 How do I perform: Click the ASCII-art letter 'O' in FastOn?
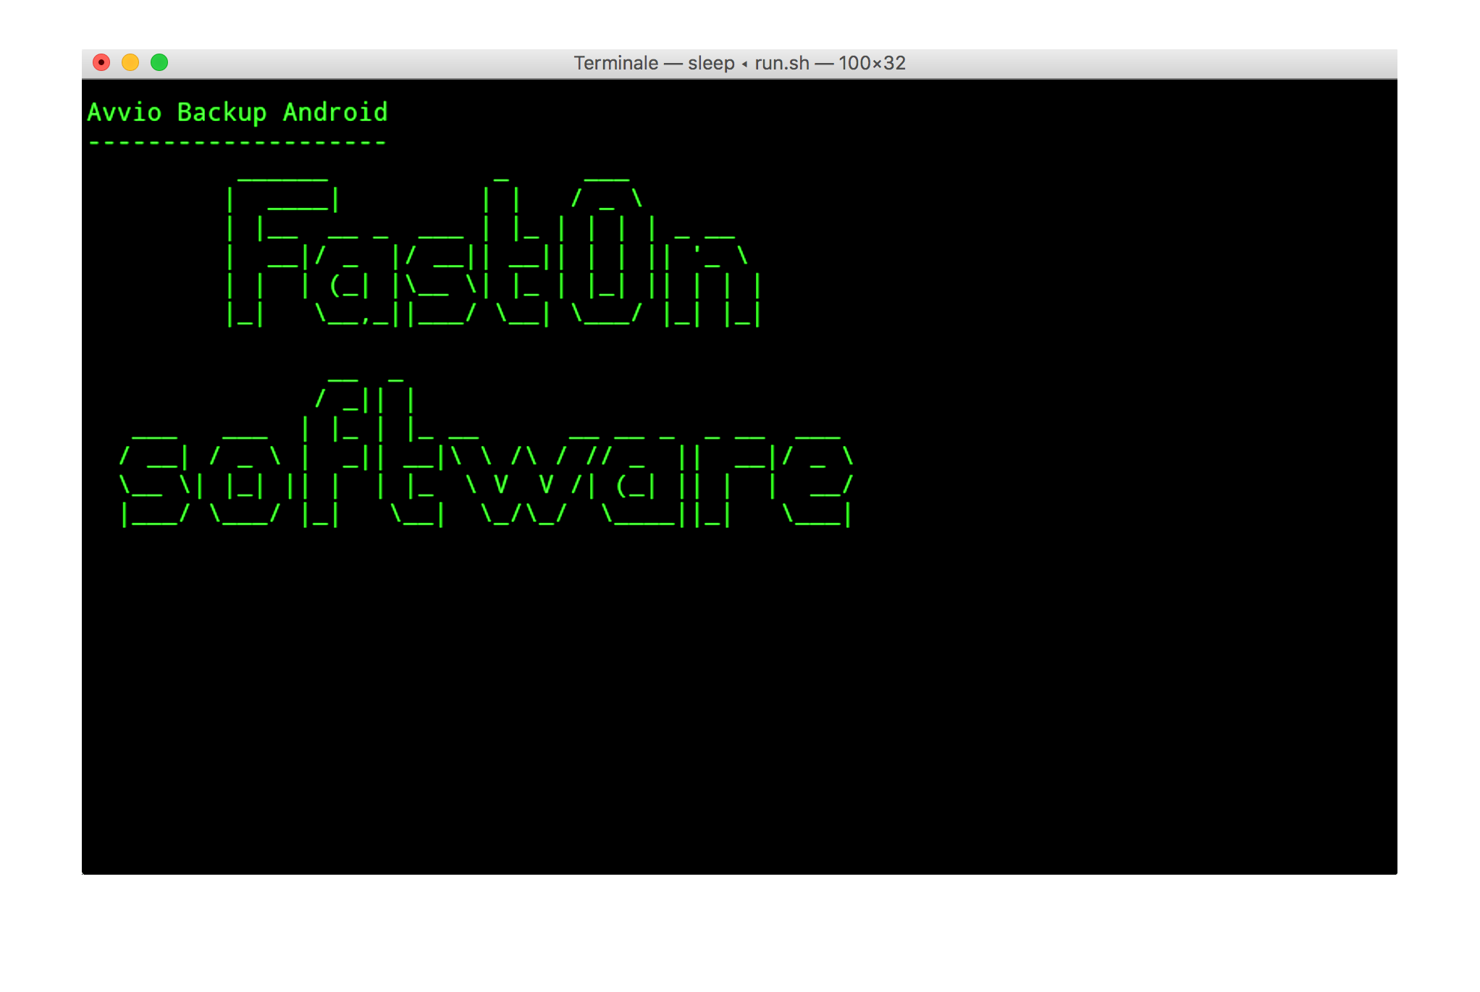point(607,253)
